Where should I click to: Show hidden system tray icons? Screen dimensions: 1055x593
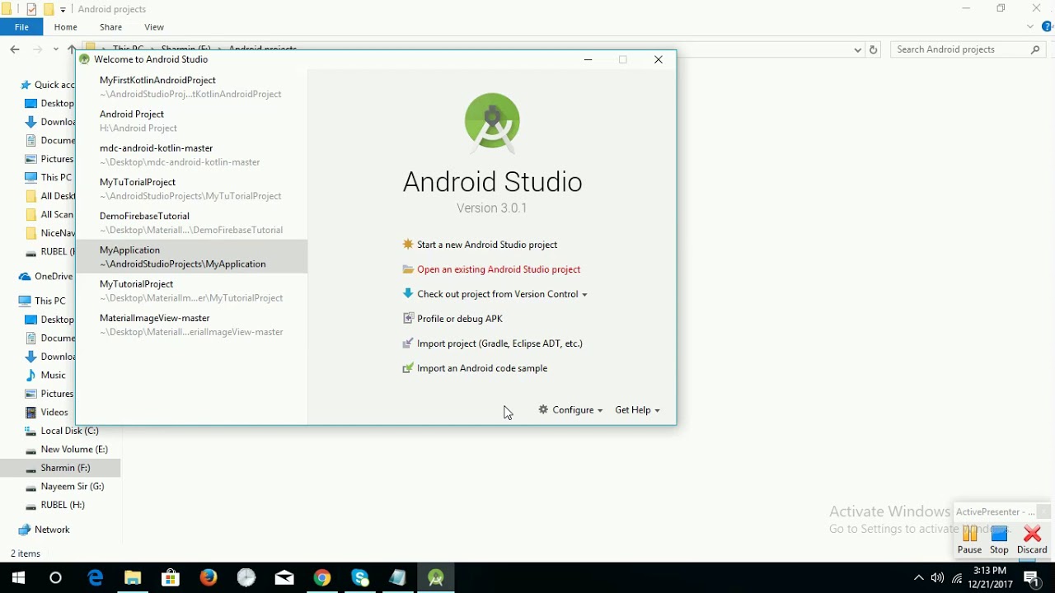pyautogui.click(x=918, y=578)
